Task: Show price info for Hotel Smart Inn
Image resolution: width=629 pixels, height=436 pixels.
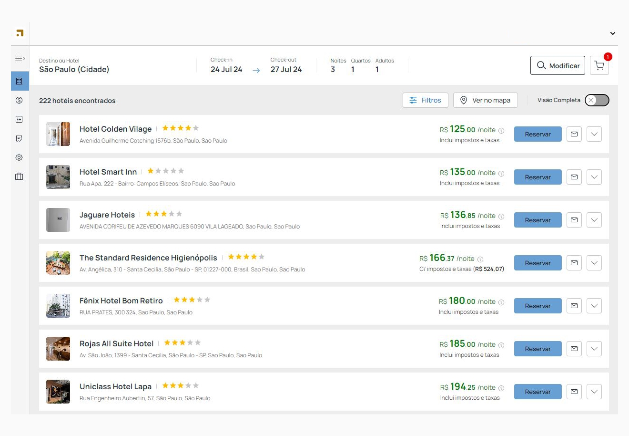Action: (x=501, y=173)
